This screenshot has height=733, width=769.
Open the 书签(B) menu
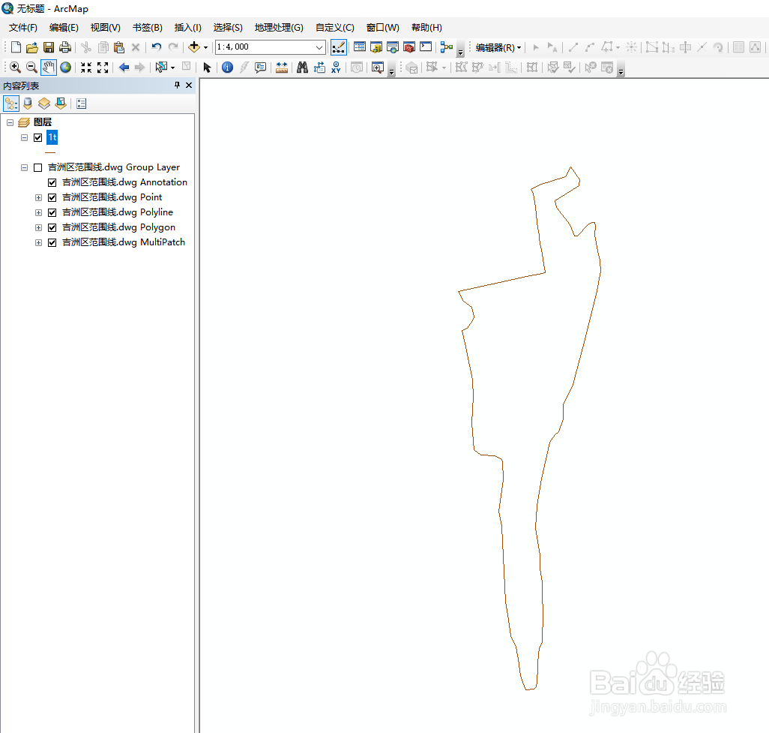tap(148, 28)
